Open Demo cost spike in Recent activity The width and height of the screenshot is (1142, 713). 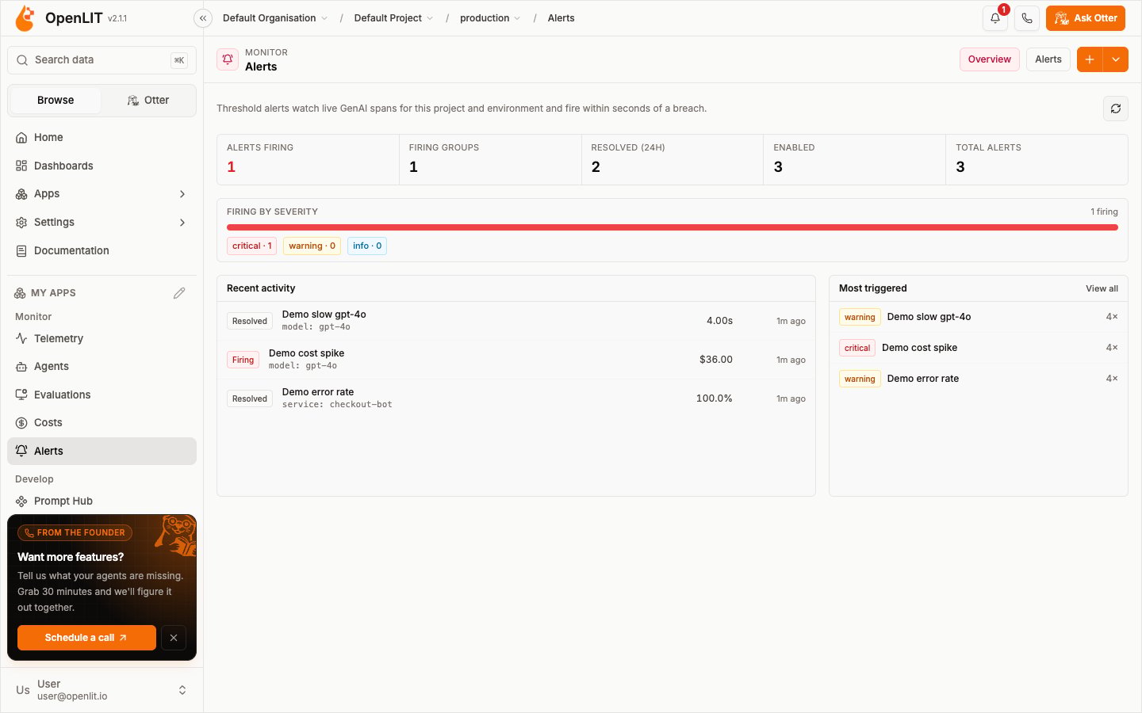(516, 360)
